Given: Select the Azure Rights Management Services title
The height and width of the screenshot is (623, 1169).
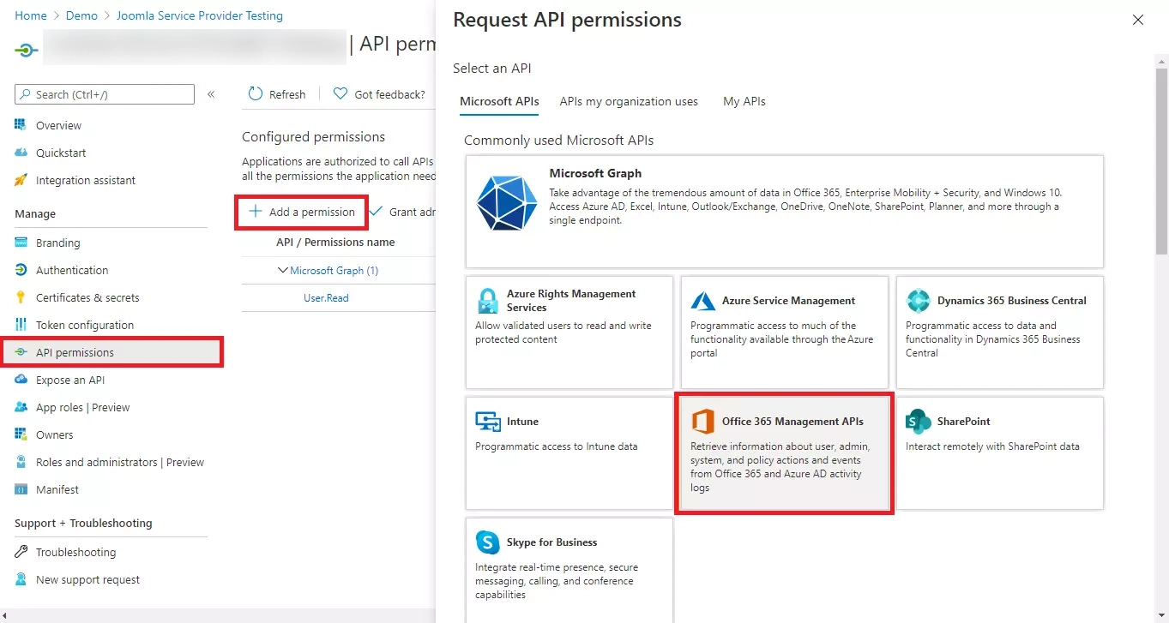Looking at the screenshot, I should click(x=571, y=301).
